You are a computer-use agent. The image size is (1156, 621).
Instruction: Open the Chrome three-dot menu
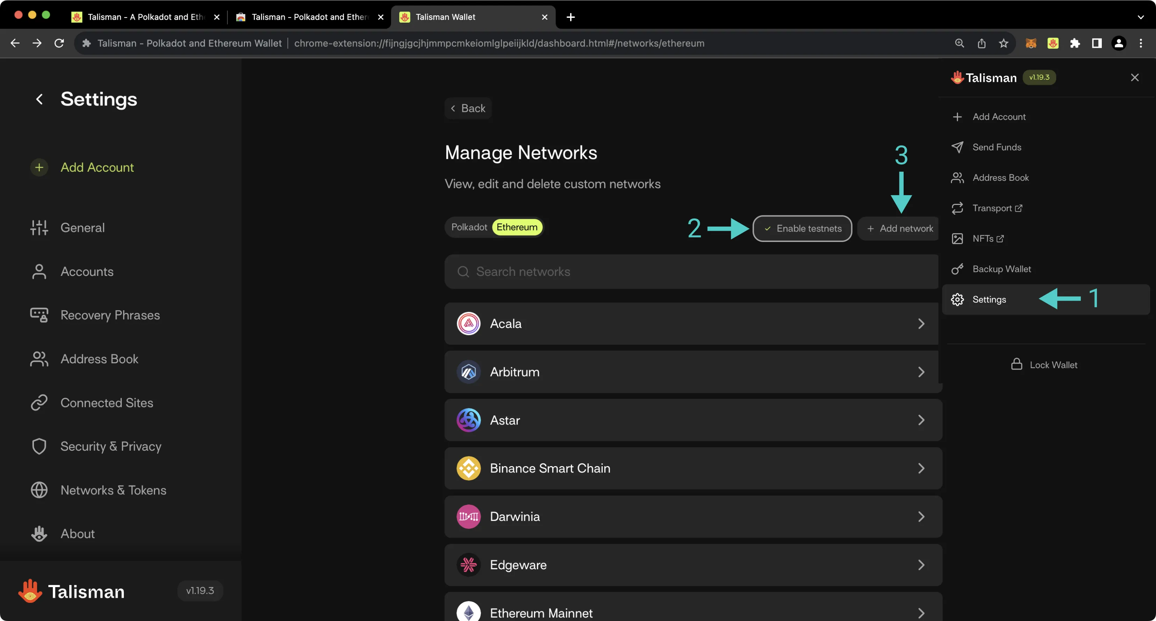click(x=1141, y=43)
